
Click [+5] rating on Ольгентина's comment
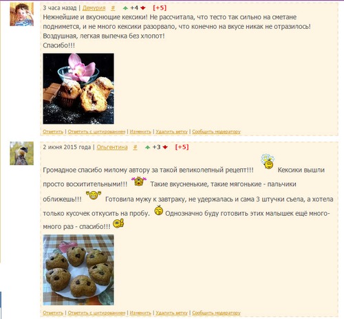coord(182,147)
